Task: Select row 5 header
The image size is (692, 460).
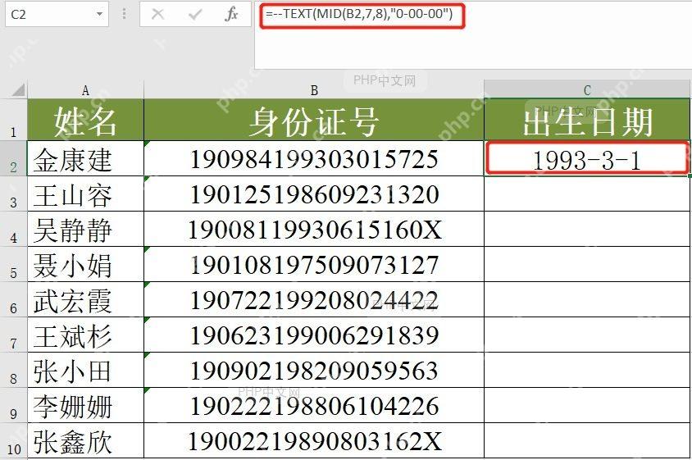Action: 14,264
